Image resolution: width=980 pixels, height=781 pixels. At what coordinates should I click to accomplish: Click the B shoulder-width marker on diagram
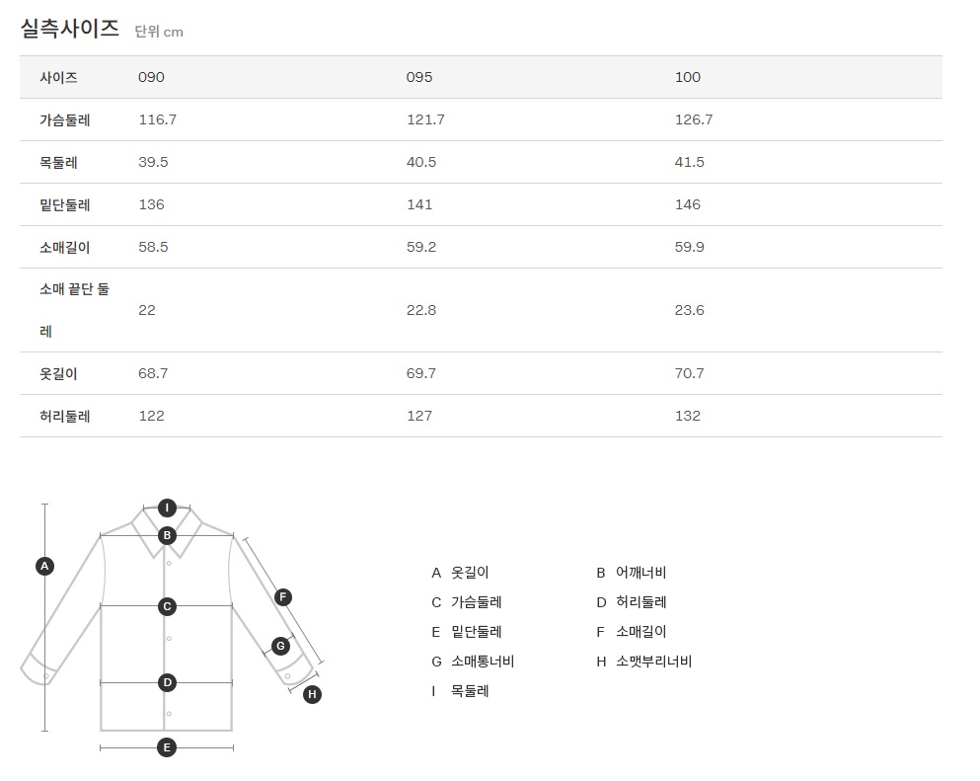[x=168, y=535]
